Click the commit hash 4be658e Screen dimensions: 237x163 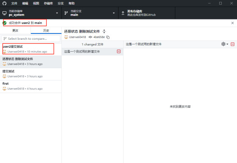[x=99, y=37]
